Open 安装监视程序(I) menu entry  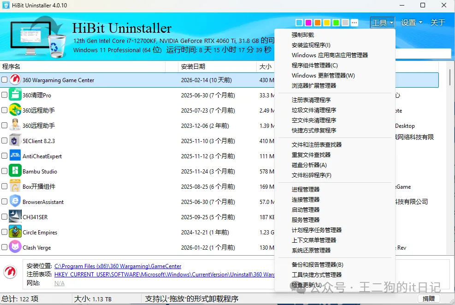[x=311, y=45]
